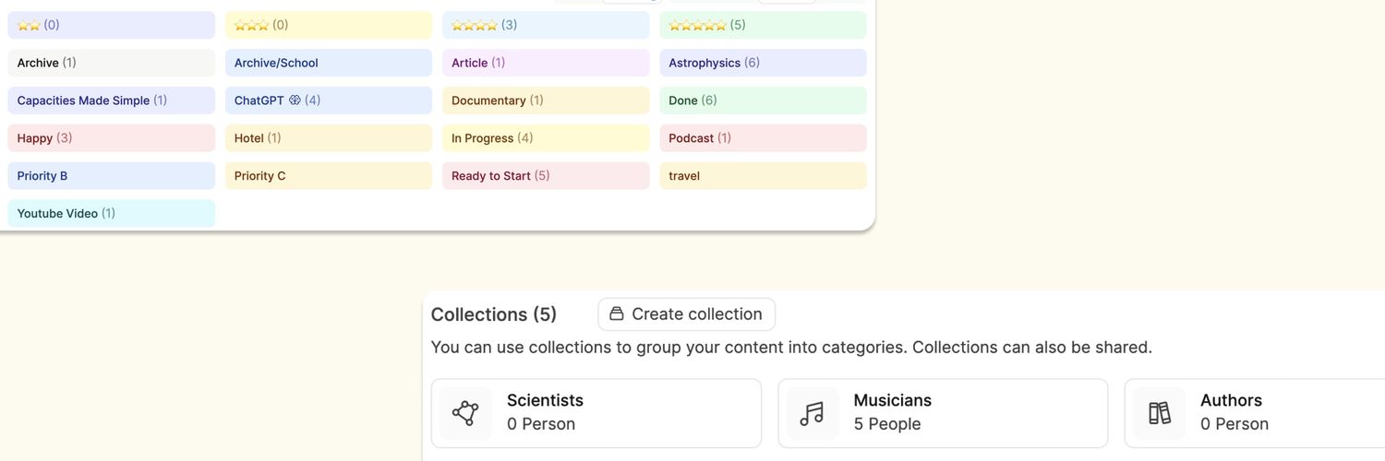Click the travel tag
Image resolution: width=1385 pixels, height=461 pixels.
tap(763, 176)
